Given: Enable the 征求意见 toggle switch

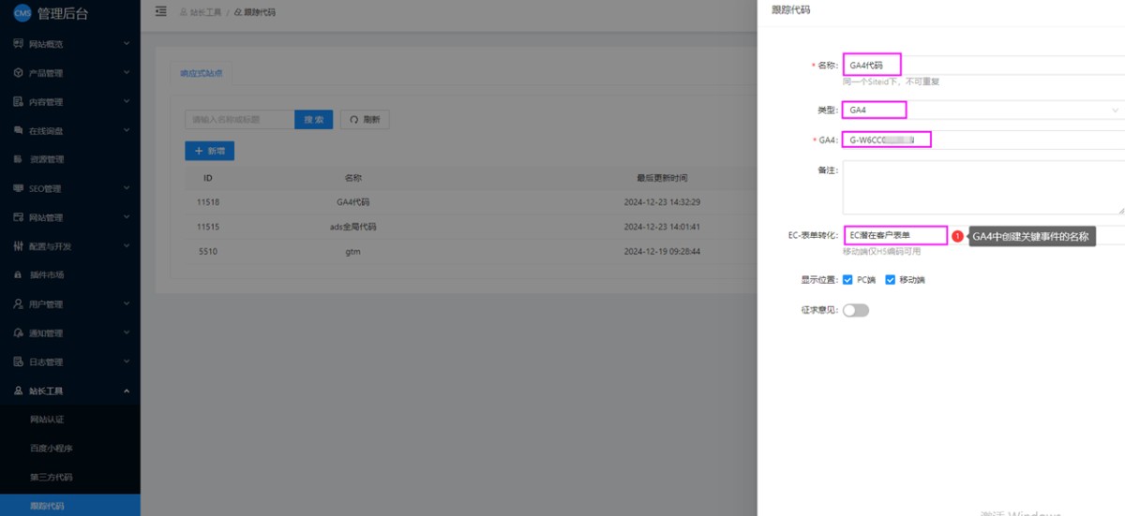Looking at the screenshot, I should pyautogui.click(x=856, y=311).
